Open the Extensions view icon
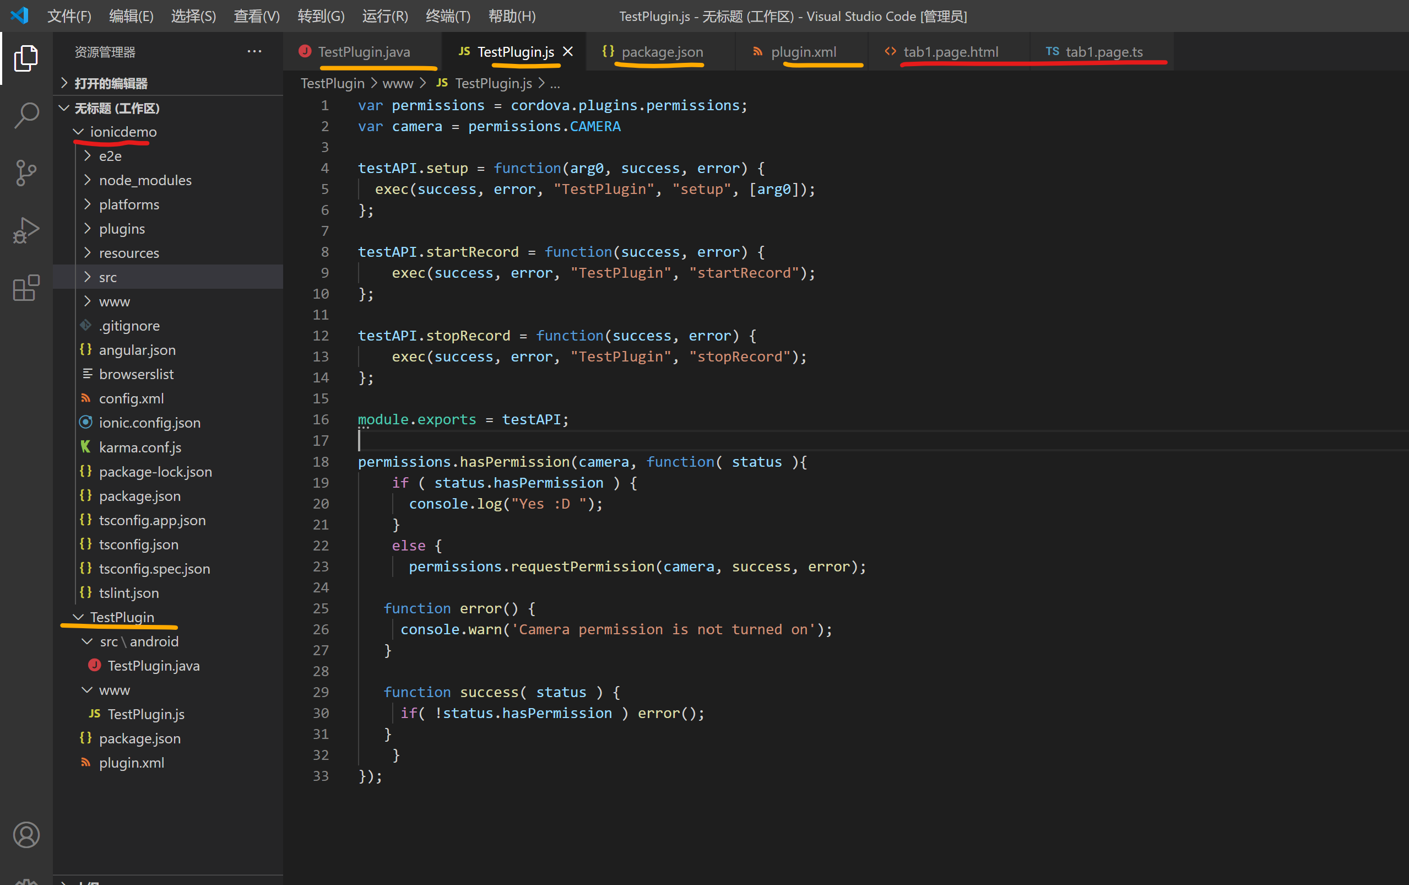 pos(26,288)
